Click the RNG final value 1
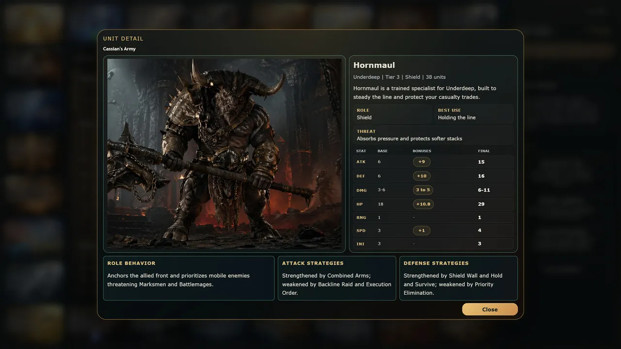 coord(479,218)
